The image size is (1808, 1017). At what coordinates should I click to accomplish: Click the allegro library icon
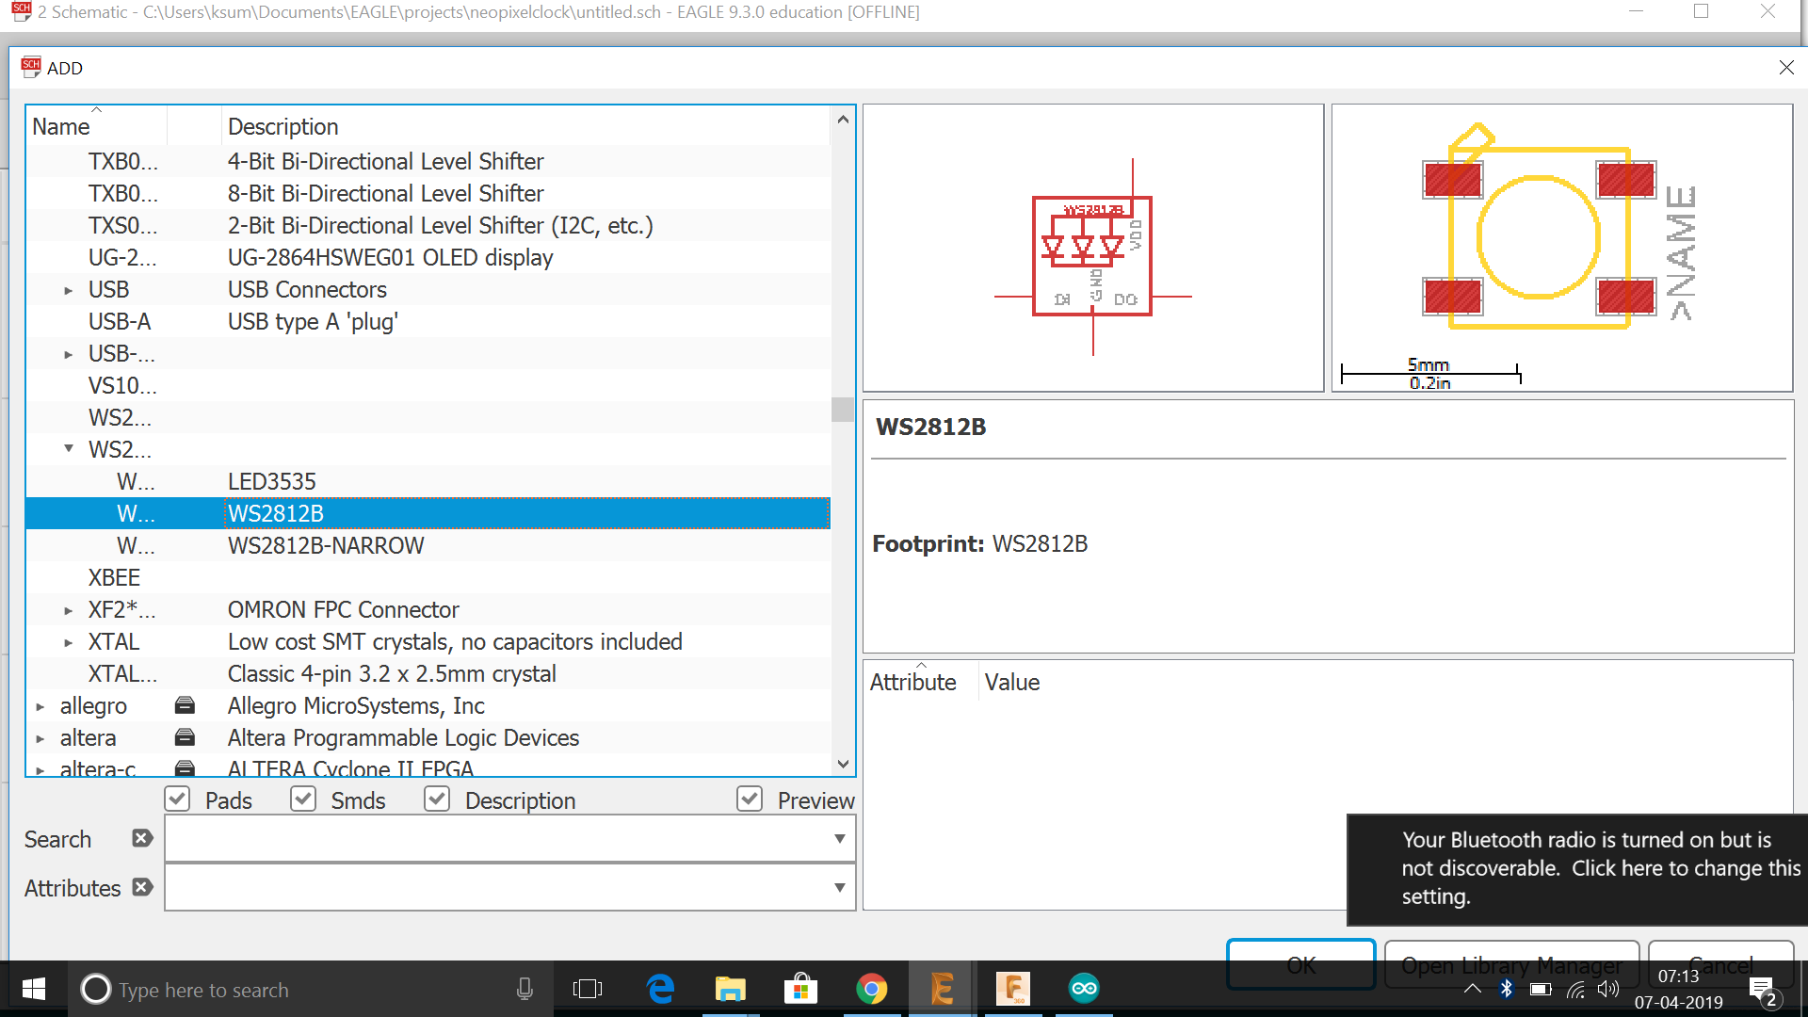point(186,705)
